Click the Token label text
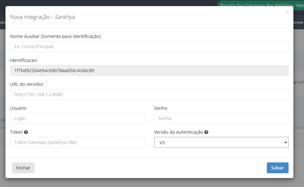This screenshot has height=187, width=304. [16, 132]
